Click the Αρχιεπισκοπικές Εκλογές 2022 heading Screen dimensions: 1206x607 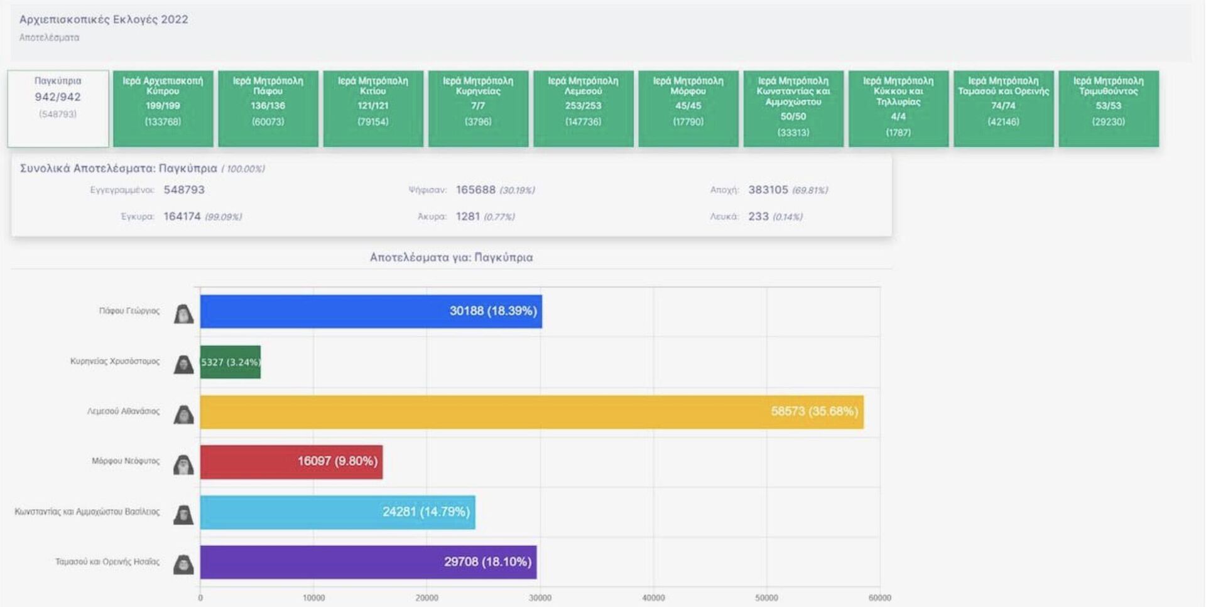point(104,19)
